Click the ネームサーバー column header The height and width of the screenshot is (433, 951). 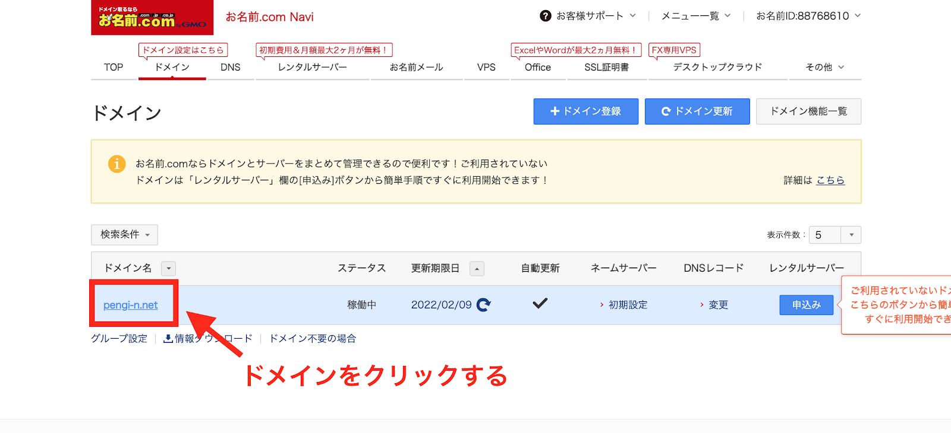pyautogui.click(x=623, y=268)
